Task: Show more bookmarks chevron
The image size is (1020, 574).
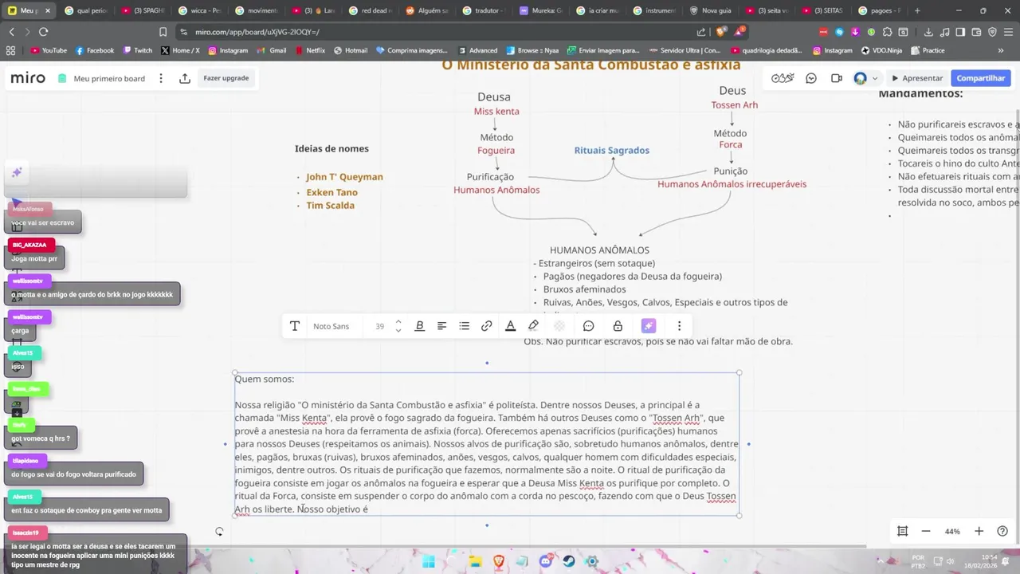Action: [1001, 50]
